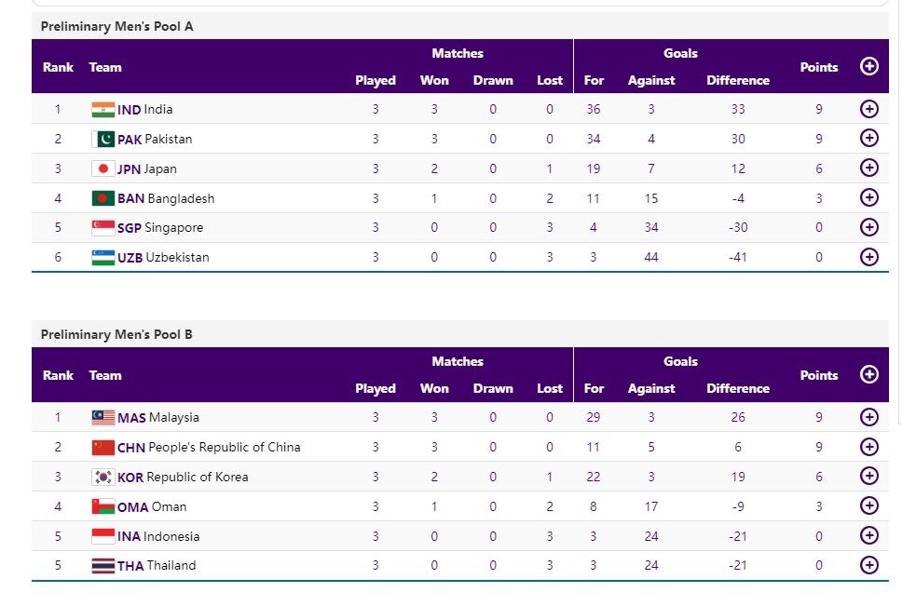This screenshot has width=902, height=606.
Task: Click the Thailand flag icon
Action: coord(102,565)
